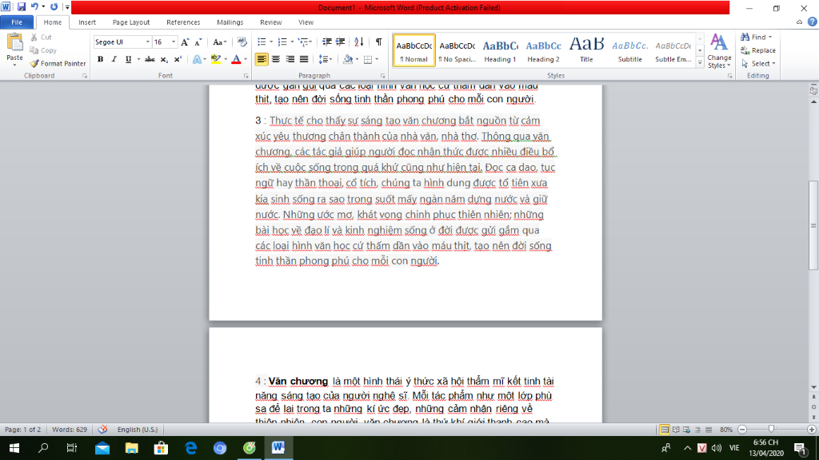Click the Sort A to Z icon
Image resolution: width=819 pixels, height=460 pixels.
[x=359, y=42]
